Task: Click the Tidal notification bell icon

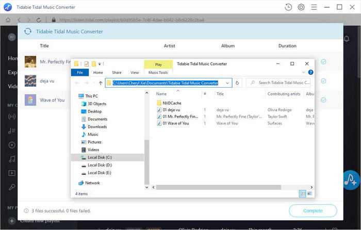Action: pos(347,39)
